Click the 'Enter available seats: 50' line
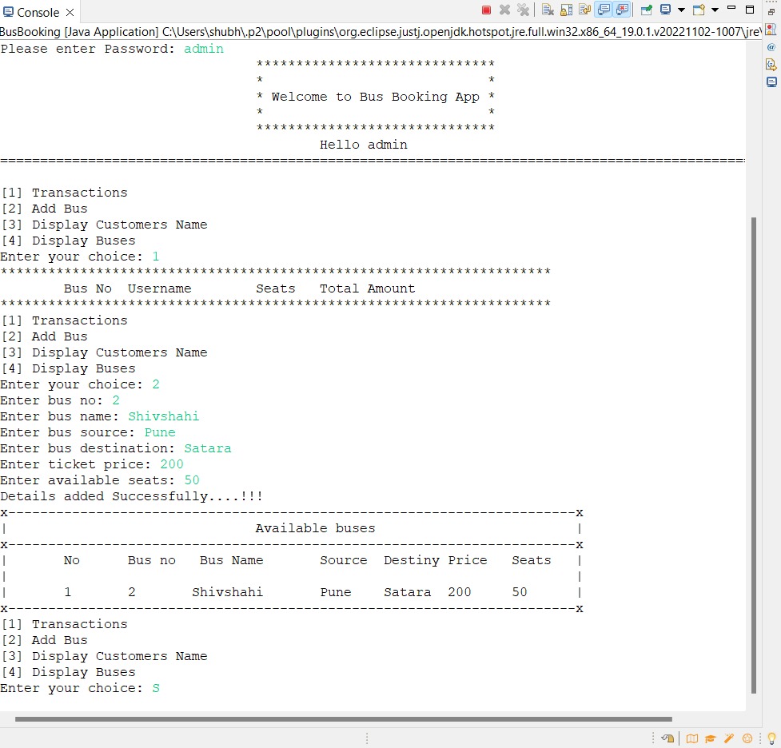The width and height of the screenshot is (781, 748). 100,480
